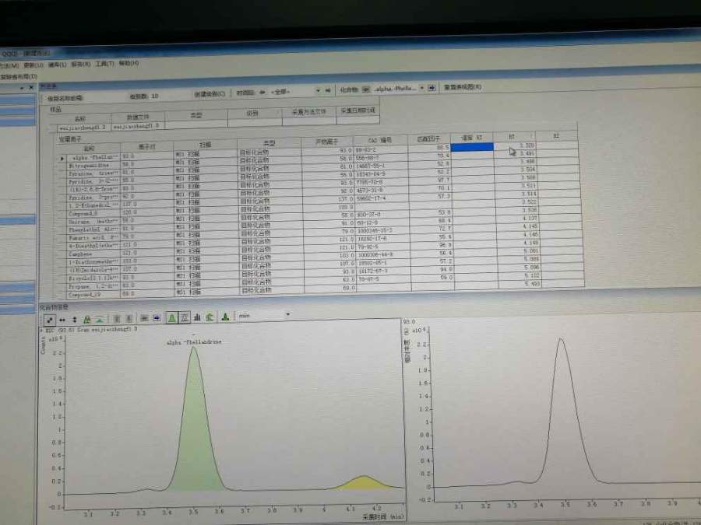
Task: Go to previous time segment arrow
Action: point(262,93)
